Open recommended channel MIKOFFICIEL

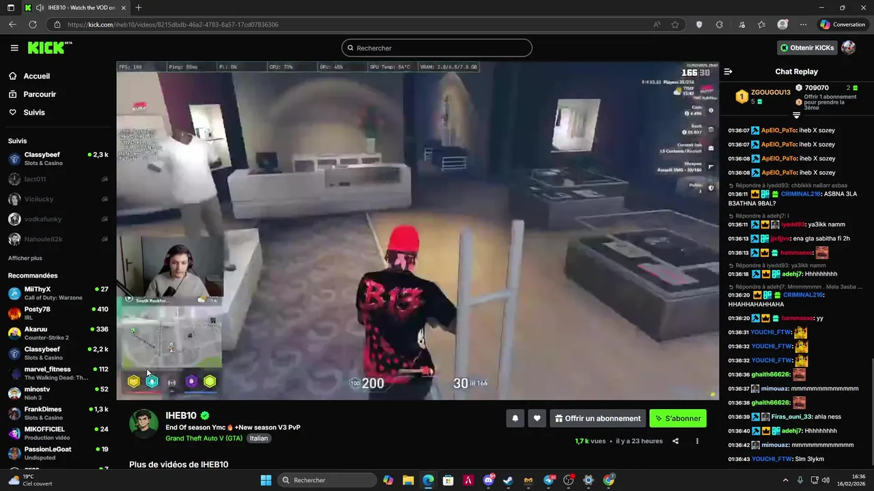pyautogui.click(x=58, y=433)
